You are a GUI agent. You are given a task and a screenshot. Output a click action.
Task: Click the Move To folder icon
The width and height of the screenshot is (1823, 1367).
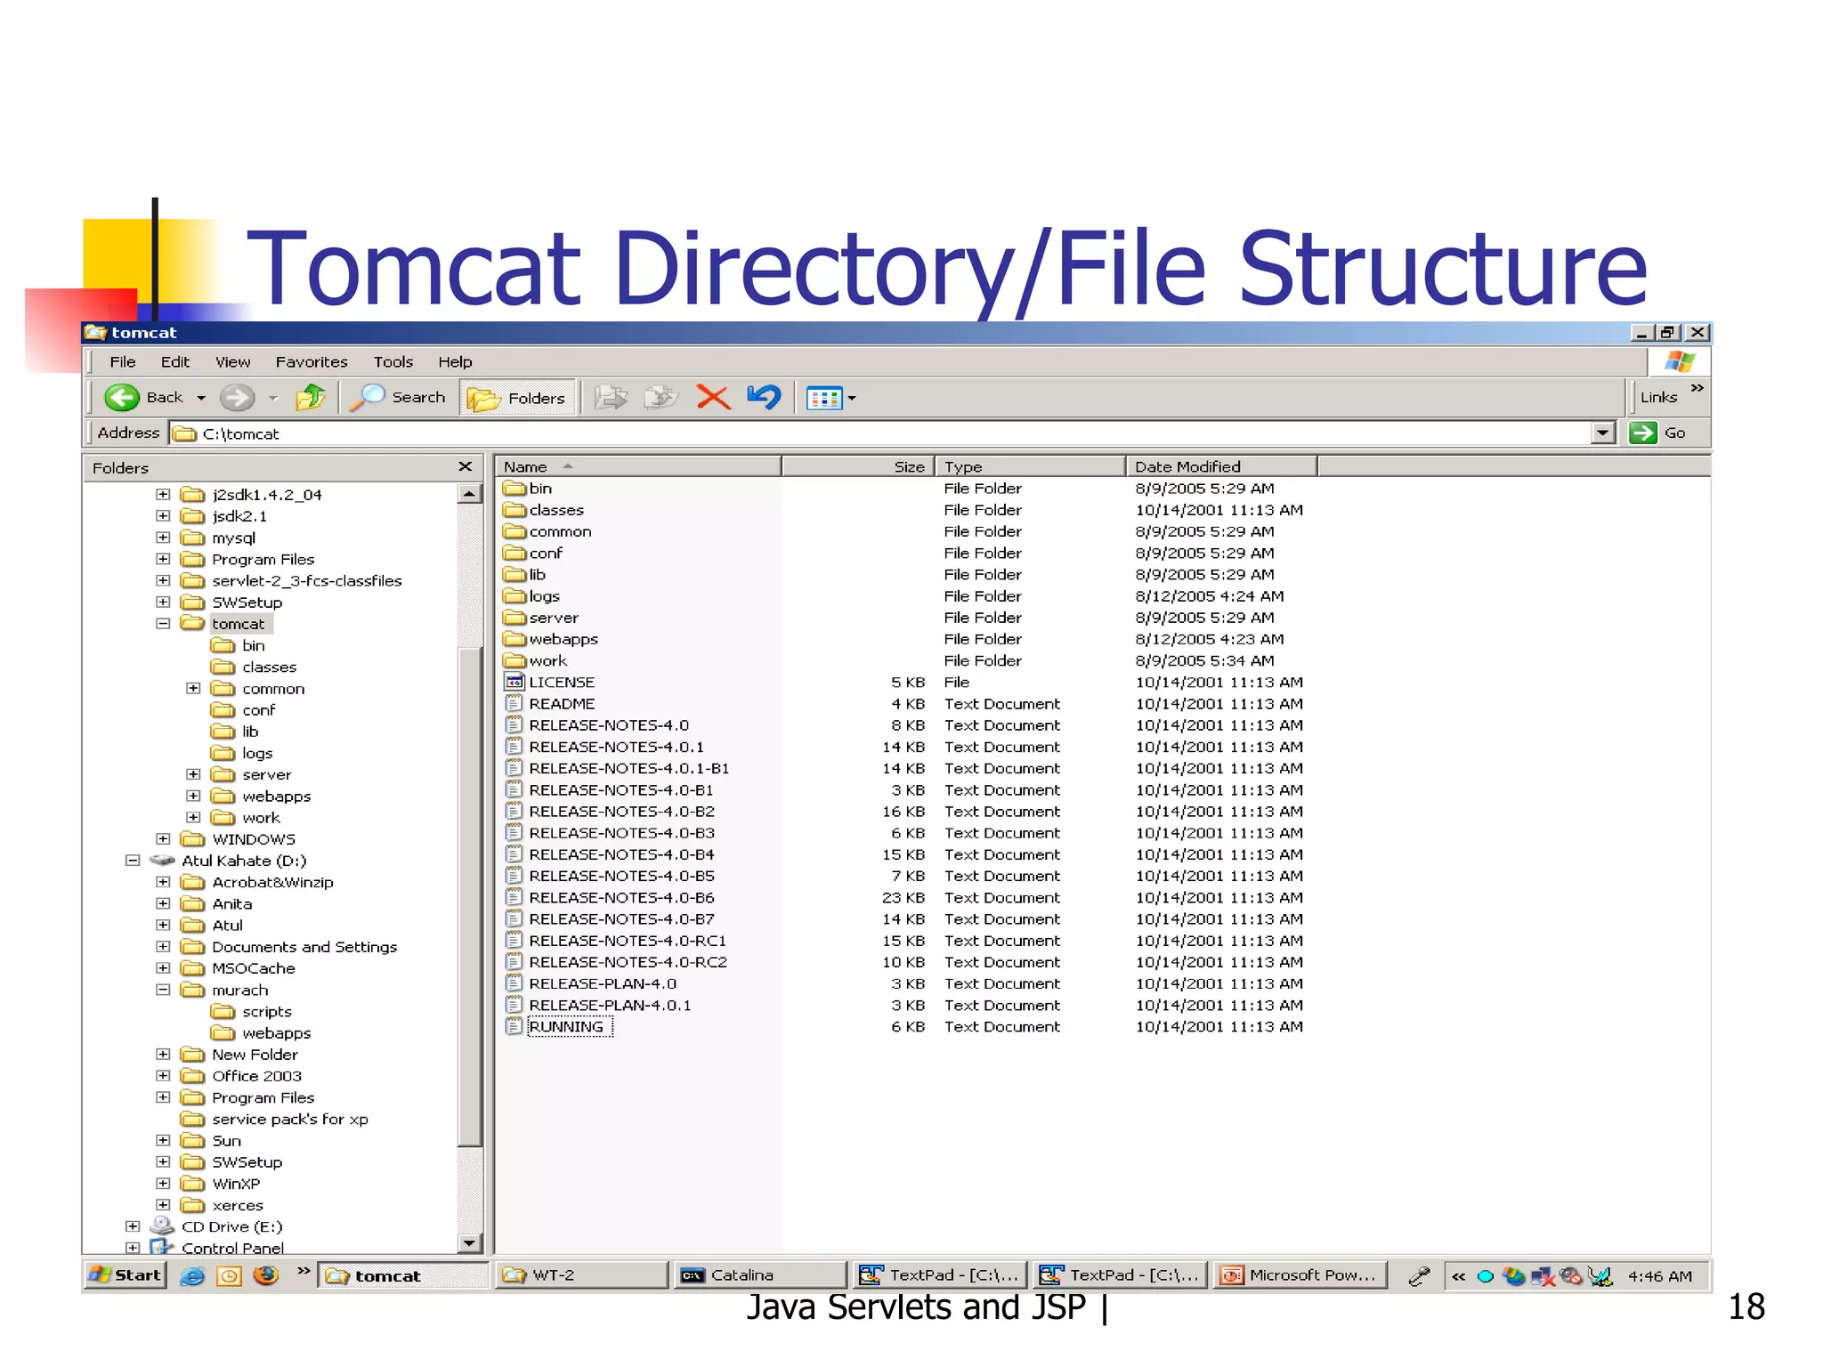click(x=611, y=397)
